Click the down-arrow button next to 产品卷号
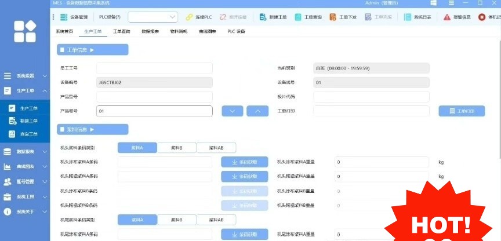Viewport: 501px width, 241px height. pos(233,111)
